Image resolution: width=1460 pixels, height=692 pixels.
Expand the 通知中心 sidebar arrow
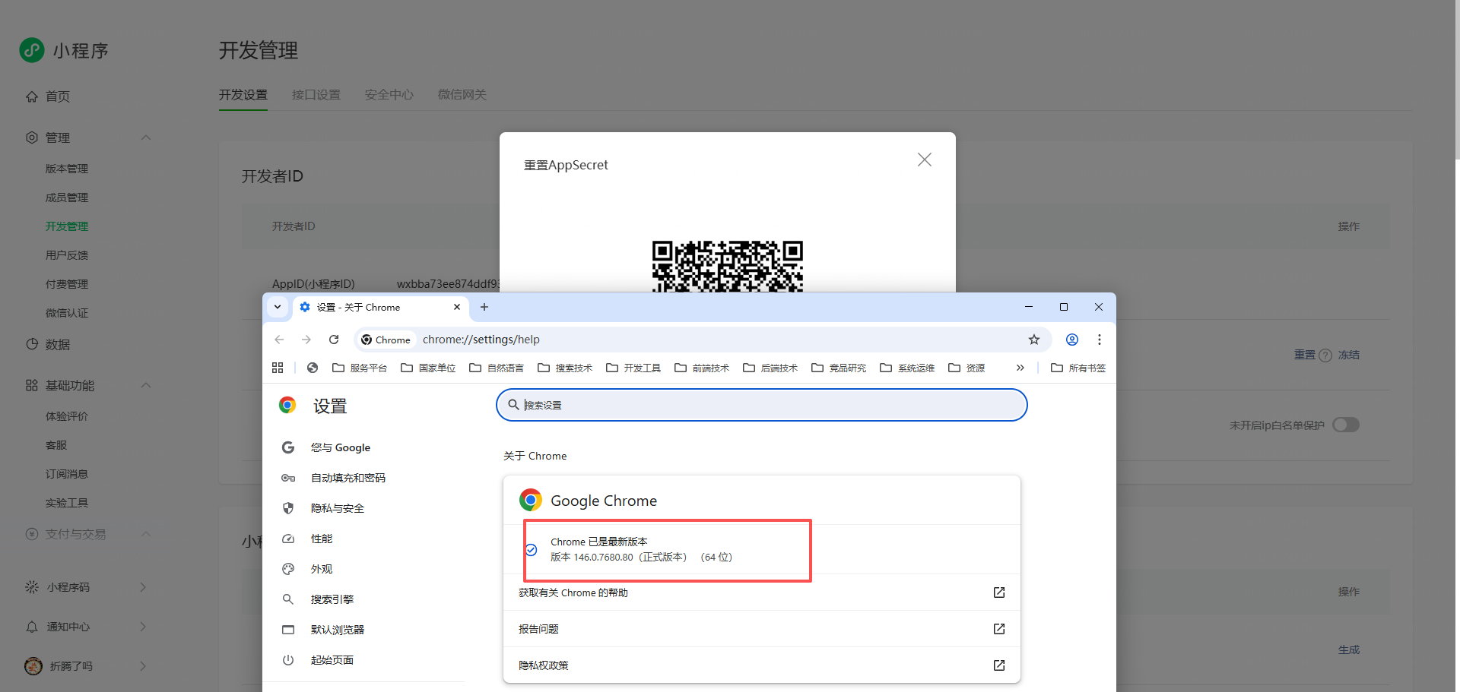click(x=143, y=627)
